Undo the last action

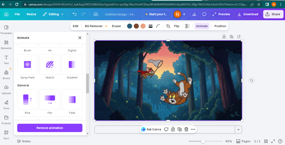(x=75, y=14)
